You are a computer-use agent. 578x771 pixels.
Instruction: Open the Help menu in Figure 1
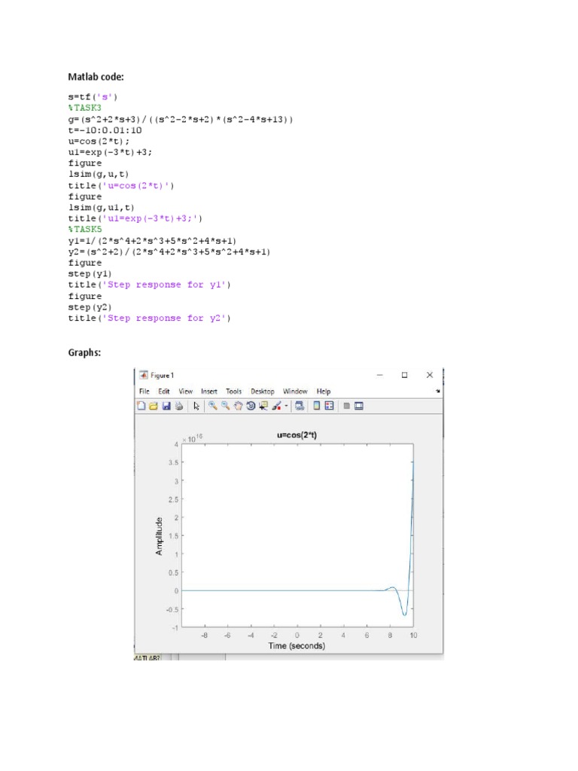(x=324, y=392)
